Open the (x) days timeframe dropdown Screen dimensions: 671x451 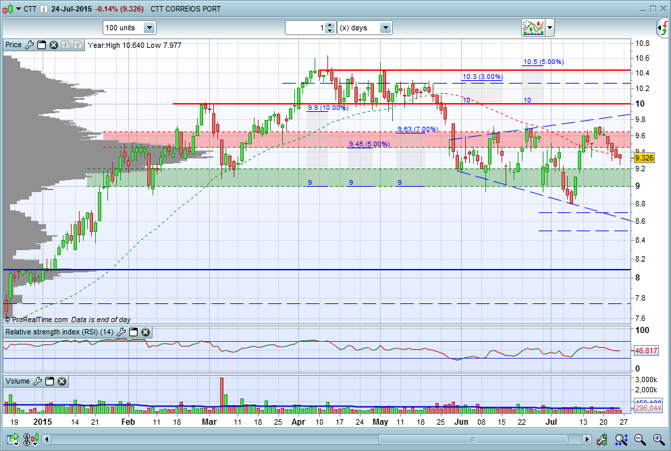385,28
